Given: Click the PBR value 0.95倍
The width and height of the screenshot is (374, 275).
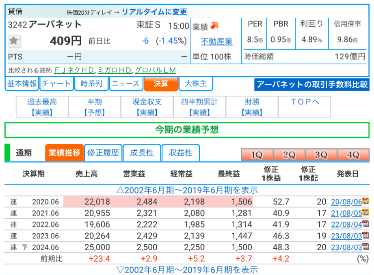Looking at the screenshot, I should 281,40.
